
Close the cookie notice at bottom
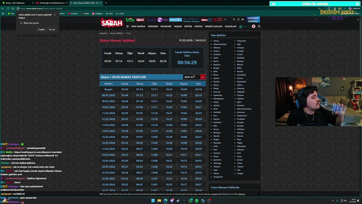258,194
